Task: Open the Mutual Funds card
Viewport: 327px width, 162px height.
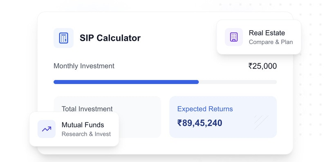Action: point(74,129)
